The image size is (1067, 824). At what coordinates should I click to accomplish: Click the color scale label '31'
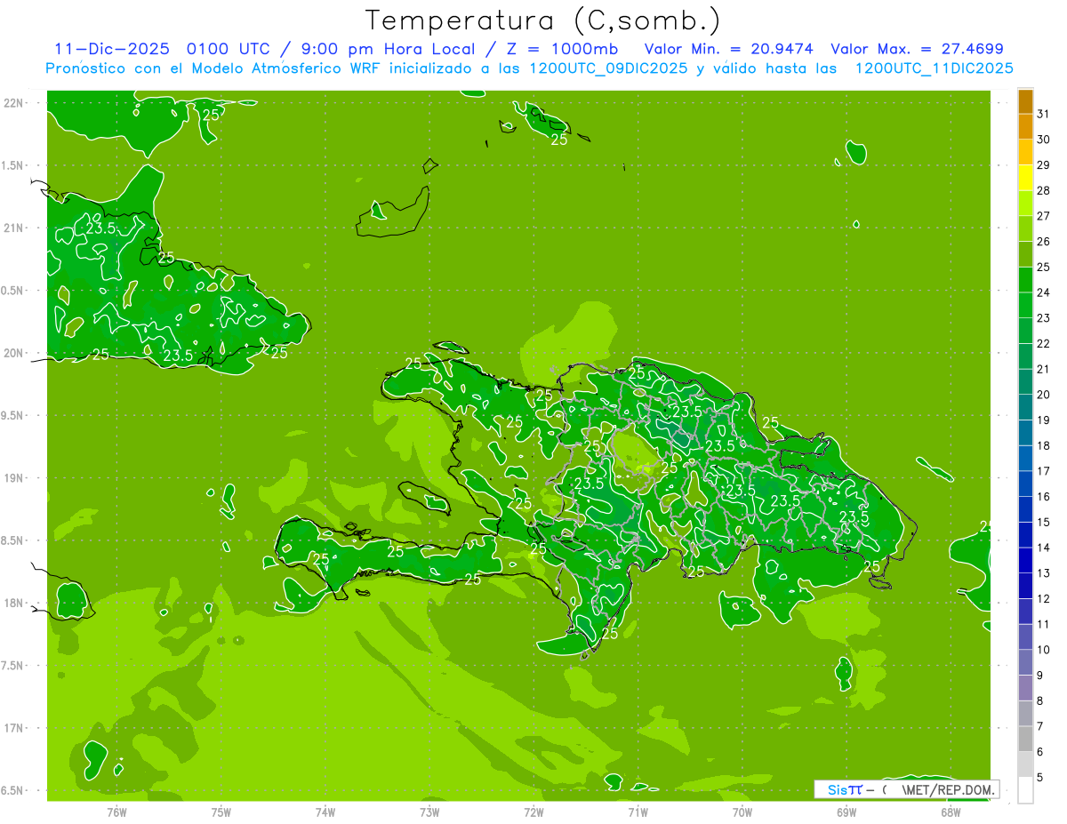pyautogui.click(x=1044, y=114)
